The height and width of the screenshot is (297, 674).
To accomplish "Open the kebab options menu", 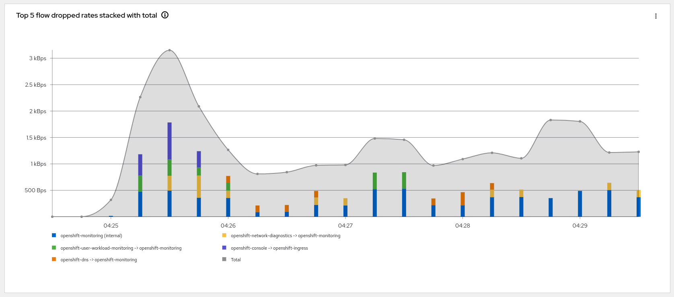I will pos(656,16).
